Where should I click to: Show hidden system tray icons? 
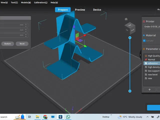[147, 117]
